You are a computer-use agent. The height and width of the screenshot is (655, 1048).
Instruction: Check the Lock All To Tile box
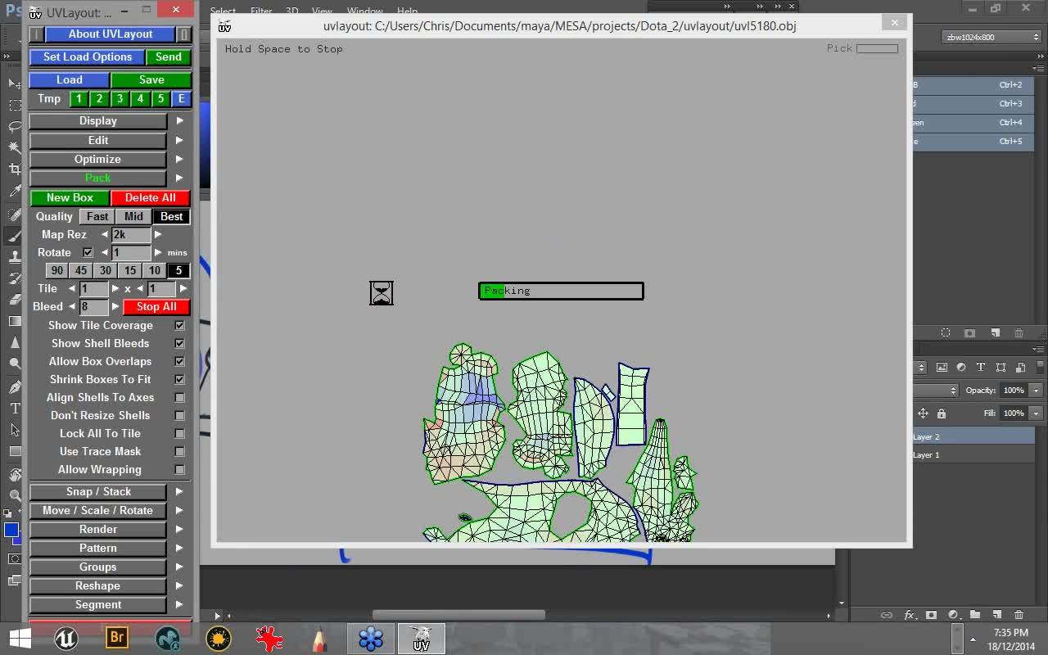pos(179,433)
